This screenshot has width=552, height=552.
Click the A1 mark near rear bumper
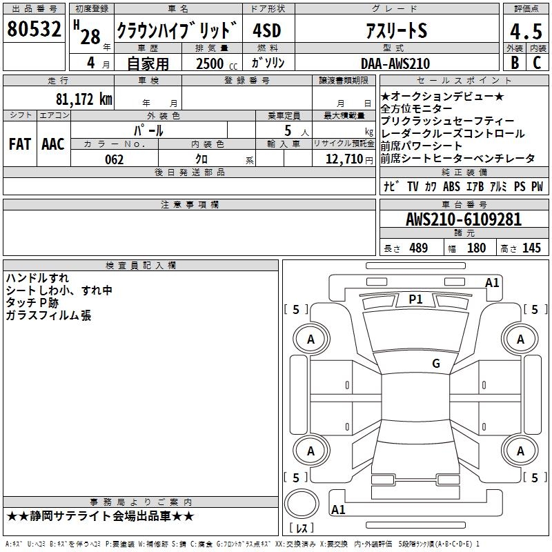pyautogui.click(x=338, y=510)
